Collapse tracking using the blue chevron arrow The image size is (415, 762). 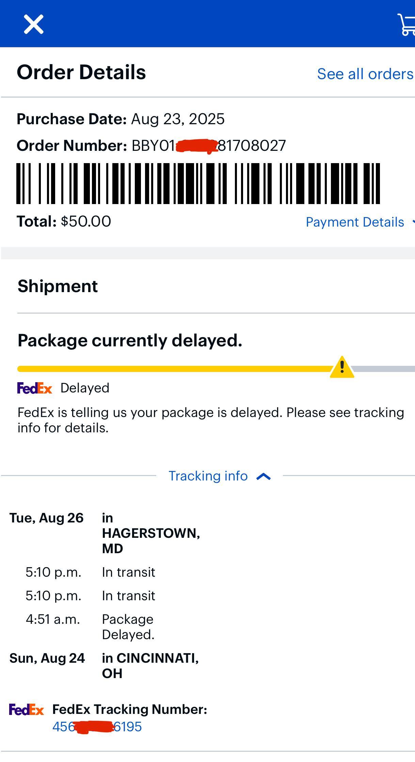tap(264, 476)
